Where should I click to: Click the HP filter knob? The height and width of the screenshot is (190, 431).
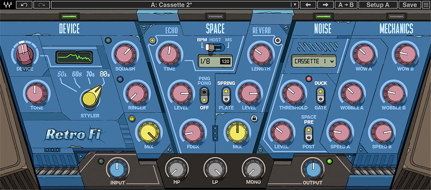click(x=176, y=169)
